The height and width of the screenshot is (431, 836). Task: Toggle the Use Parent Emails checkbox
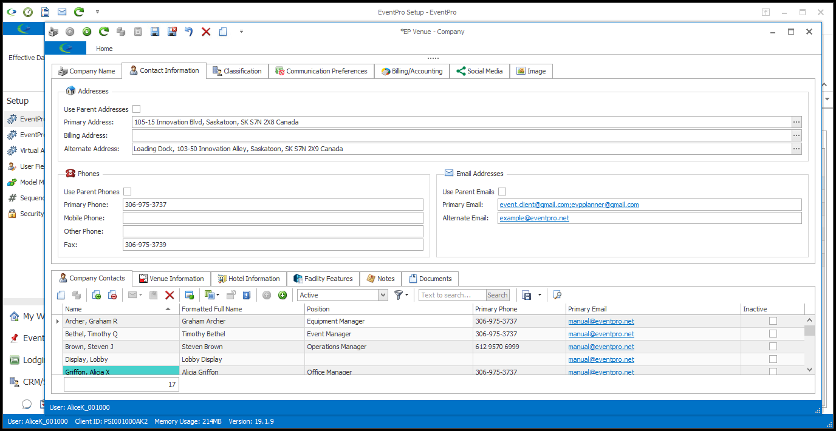pos(502,192)
